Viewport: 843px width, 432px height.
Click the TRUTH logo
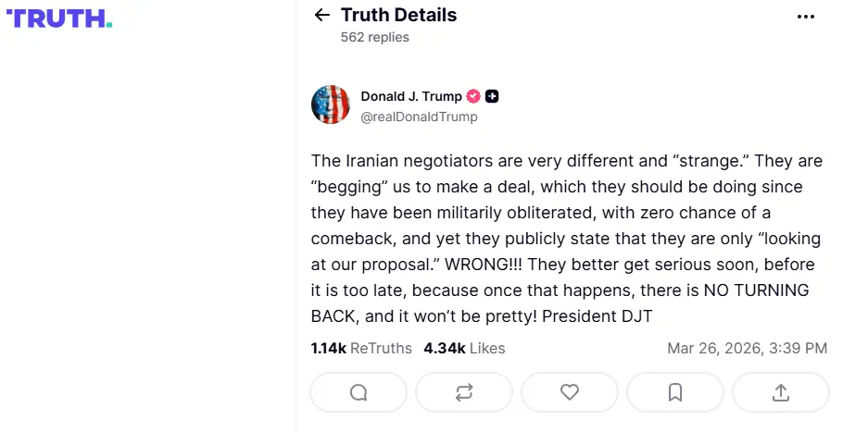click(59, 18)
